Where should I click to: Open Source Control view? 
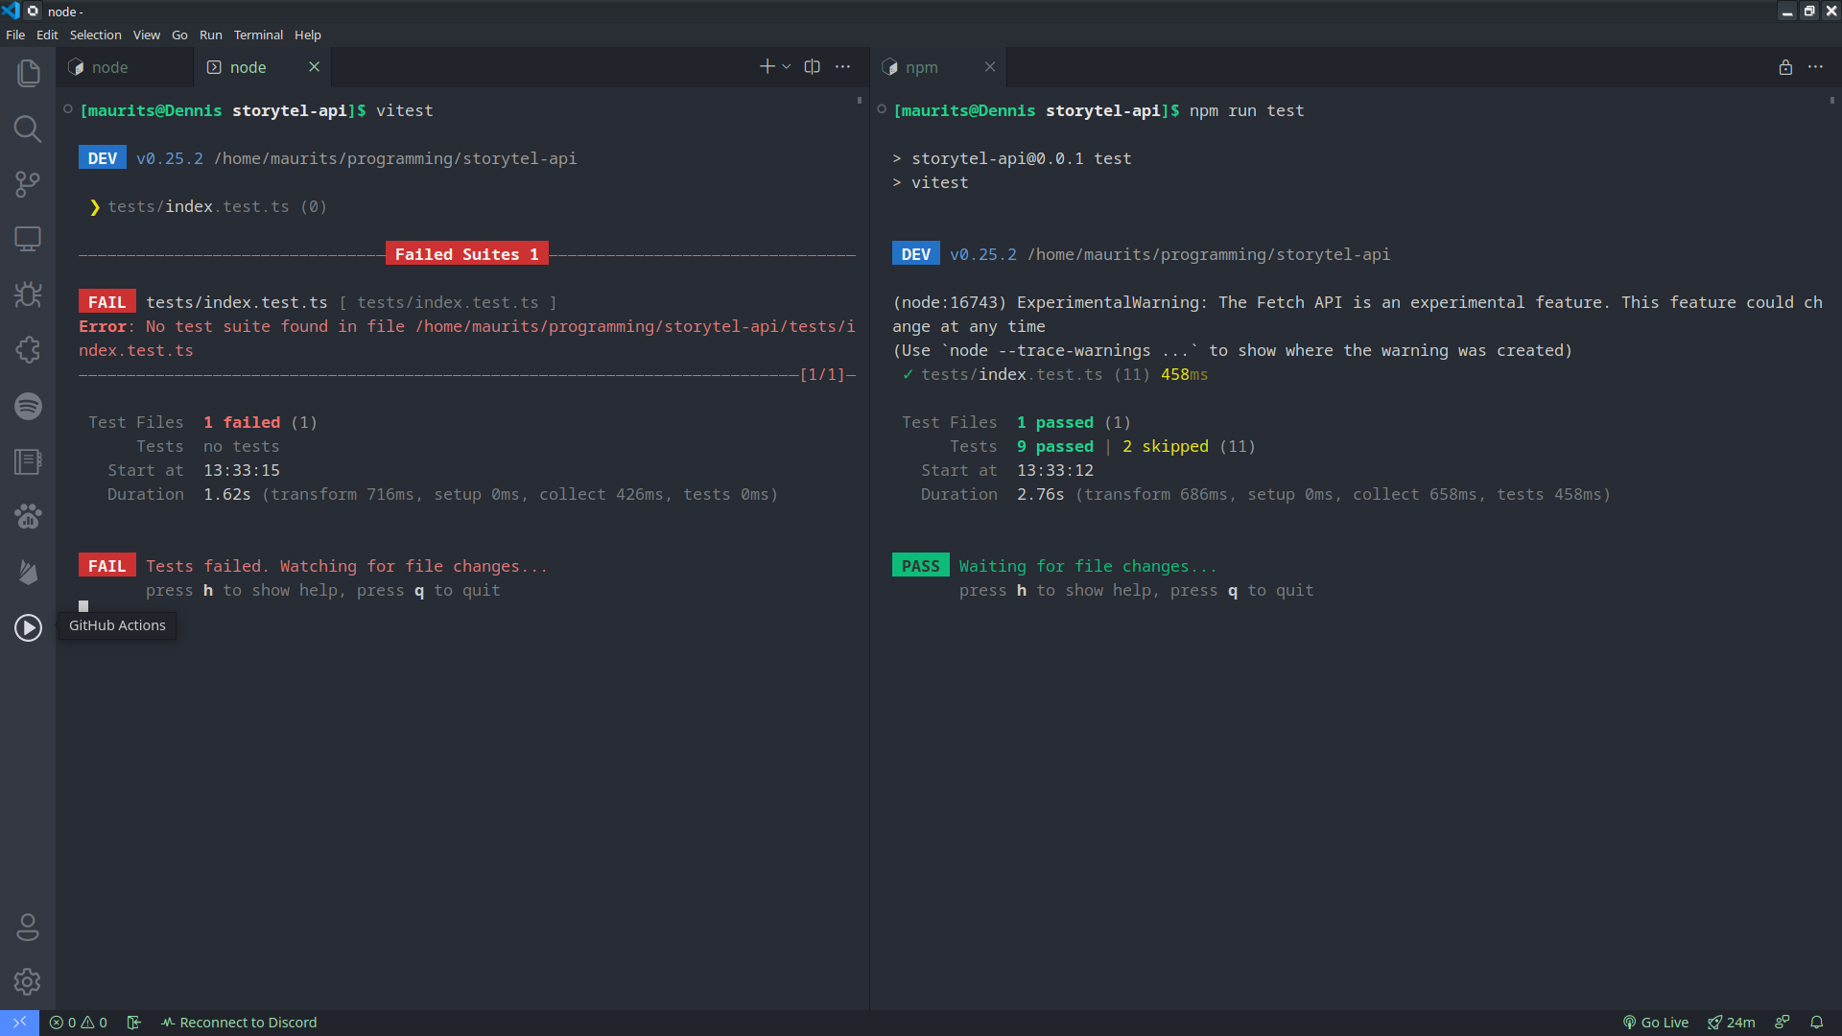point(28,184)
